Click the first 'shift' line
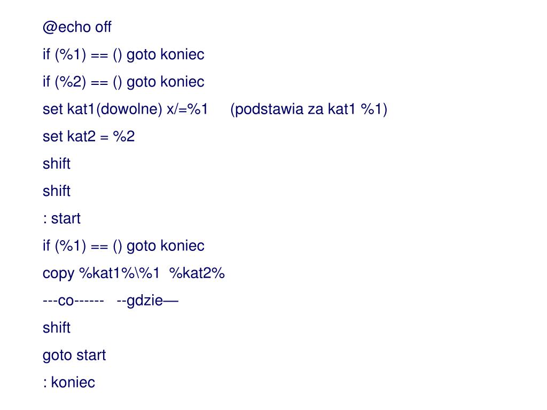The image size is (547, 410). click(x=57, y=163)
